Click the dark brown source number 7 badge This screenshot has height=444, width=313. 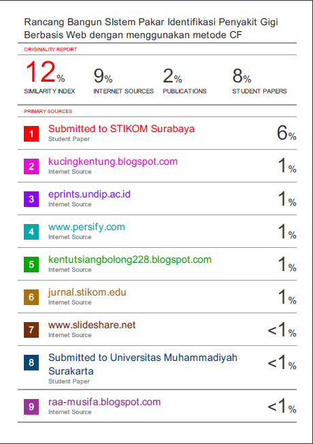(31, 330)
